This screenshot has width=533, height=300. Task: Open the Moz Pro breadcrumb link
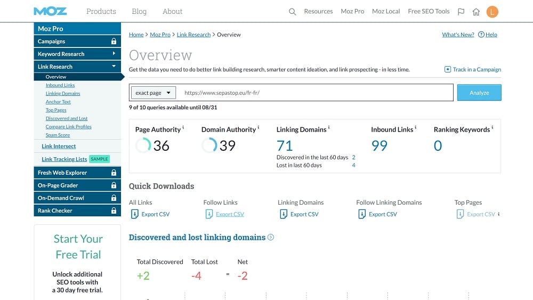pyautogui.click(x=160, y=34)
